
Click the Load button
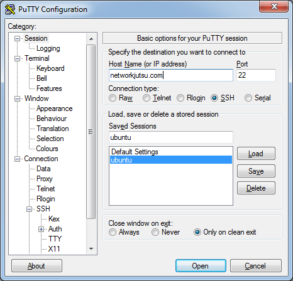[x=256, y=154]
